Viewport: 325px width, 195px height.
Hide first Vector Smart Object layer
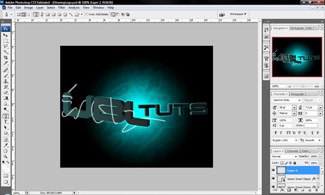pyautogui.click(x=273, y=178)
